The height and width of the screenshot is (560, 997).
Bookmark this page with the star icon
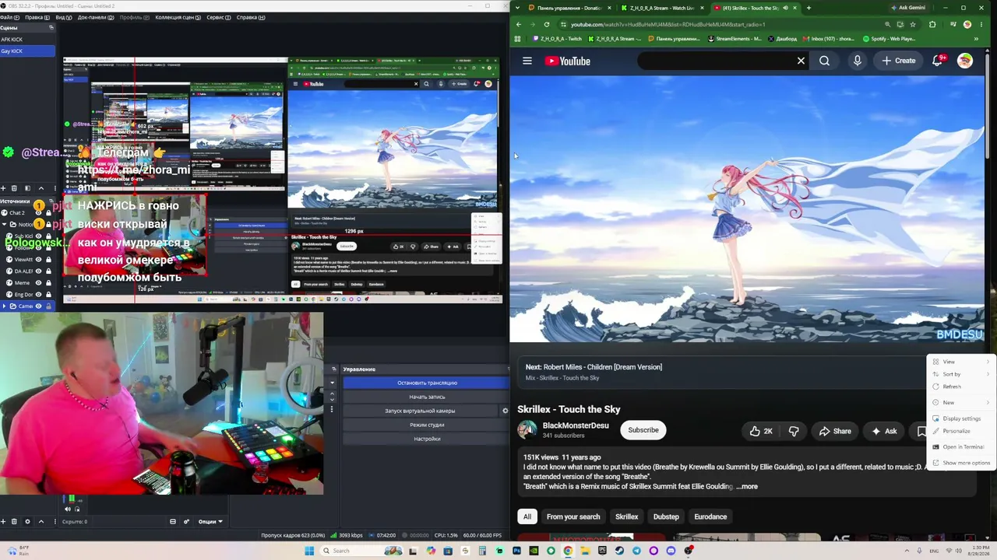pos(913,24)
